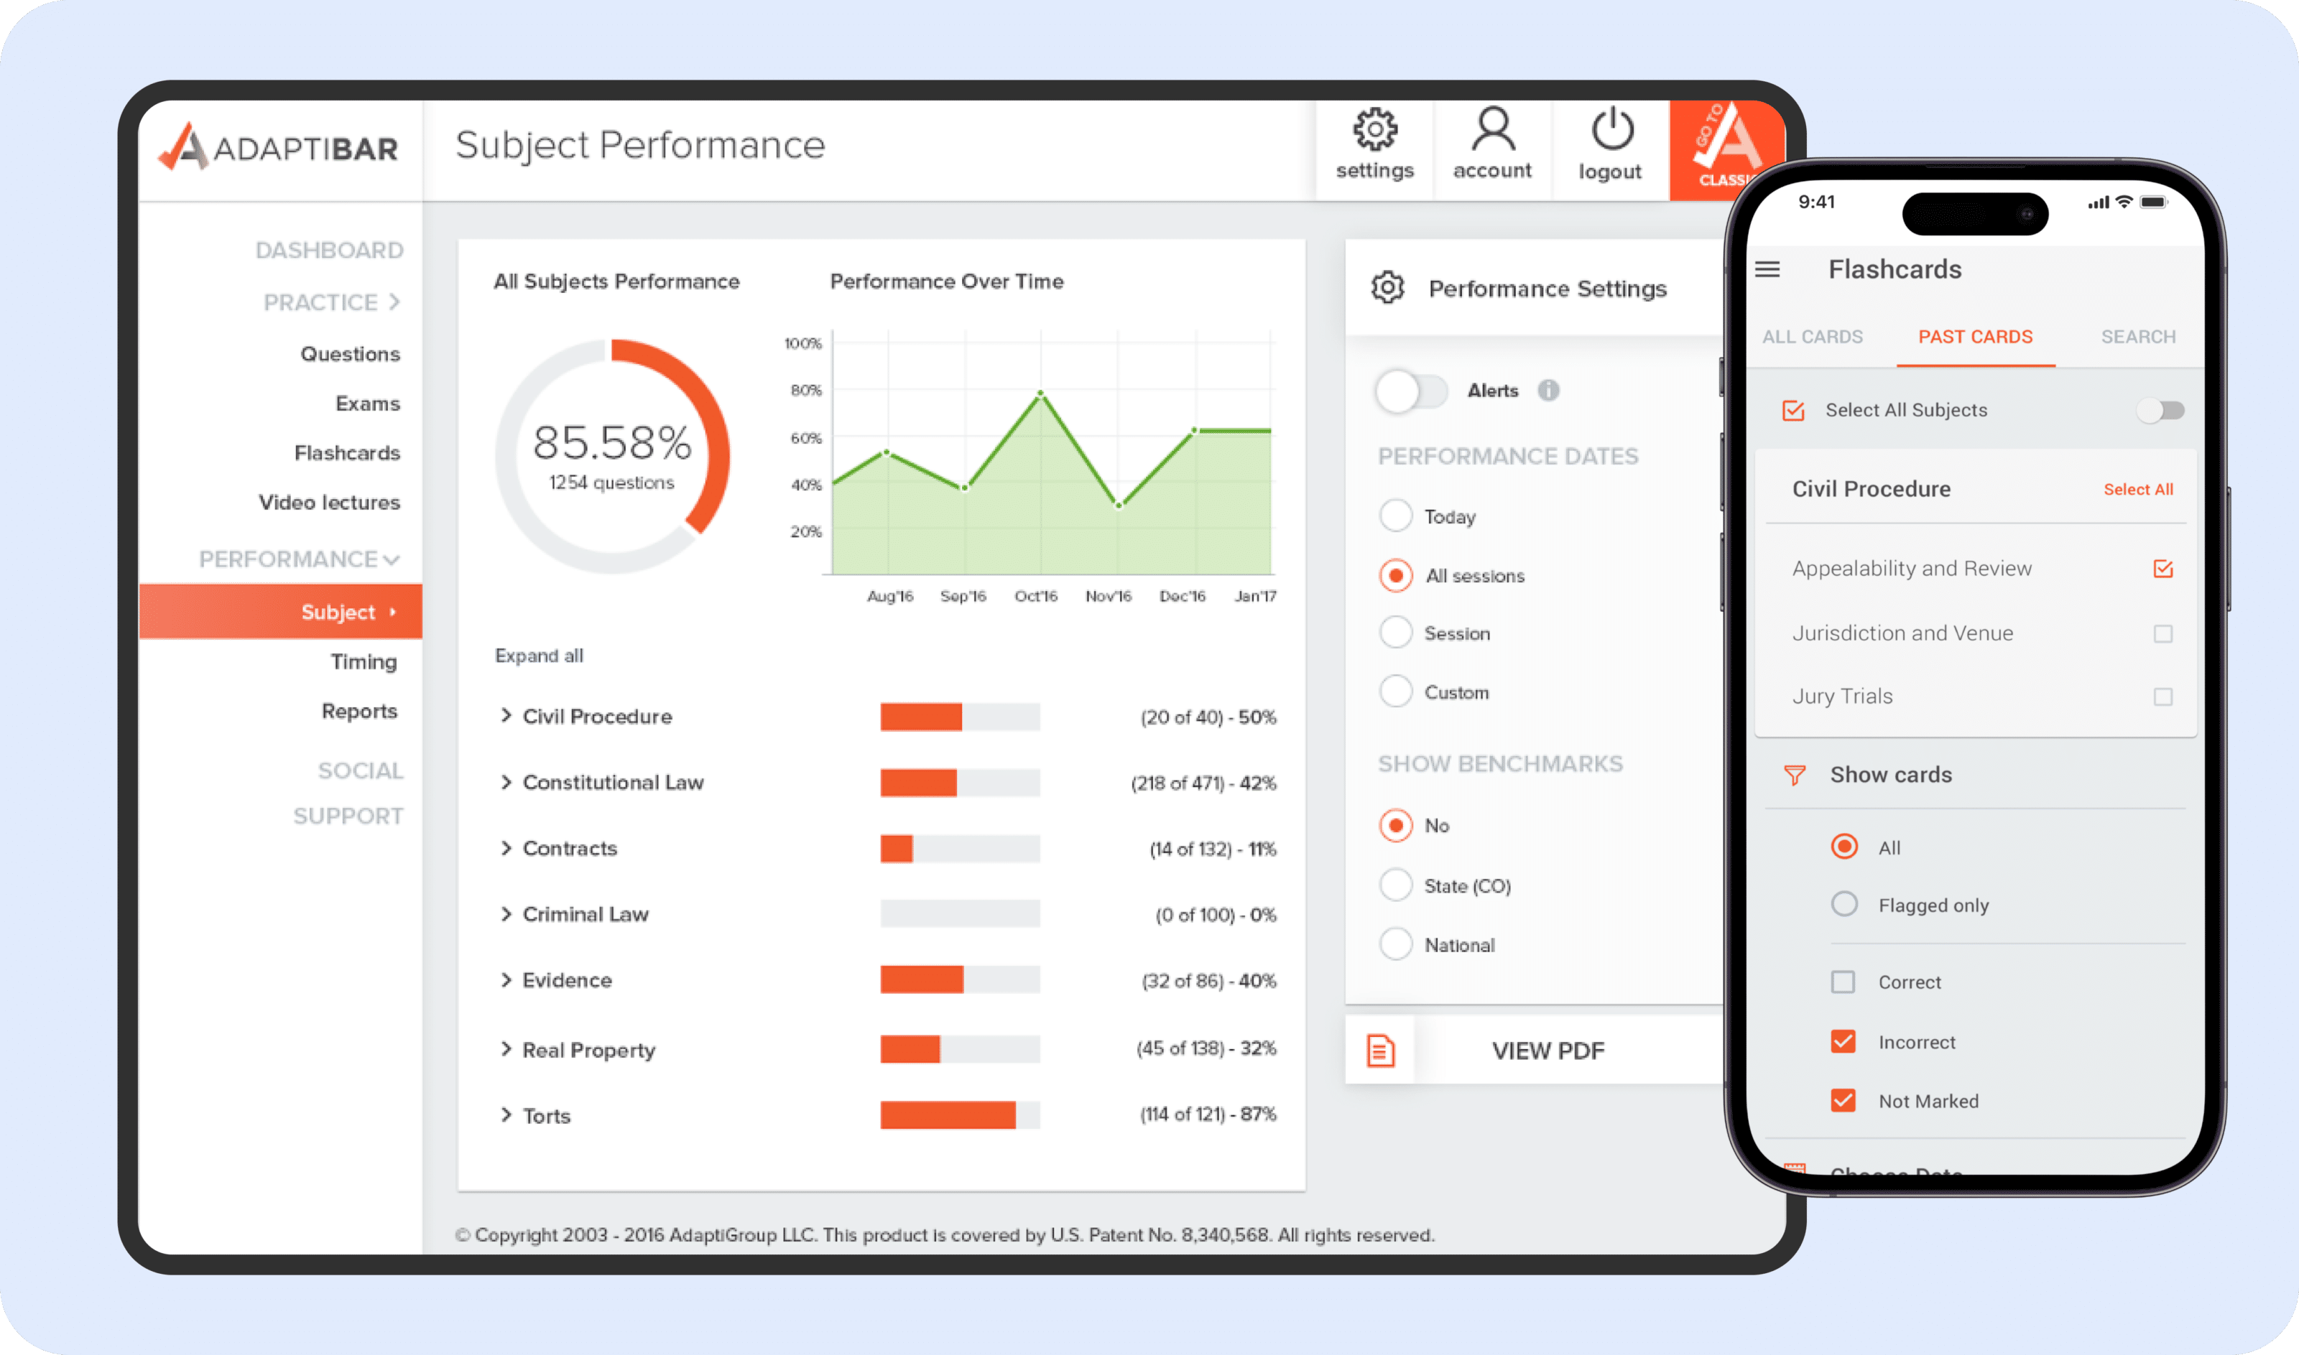
Task: Check the Select All Subjects checkbox
Action: point(1794,410)
